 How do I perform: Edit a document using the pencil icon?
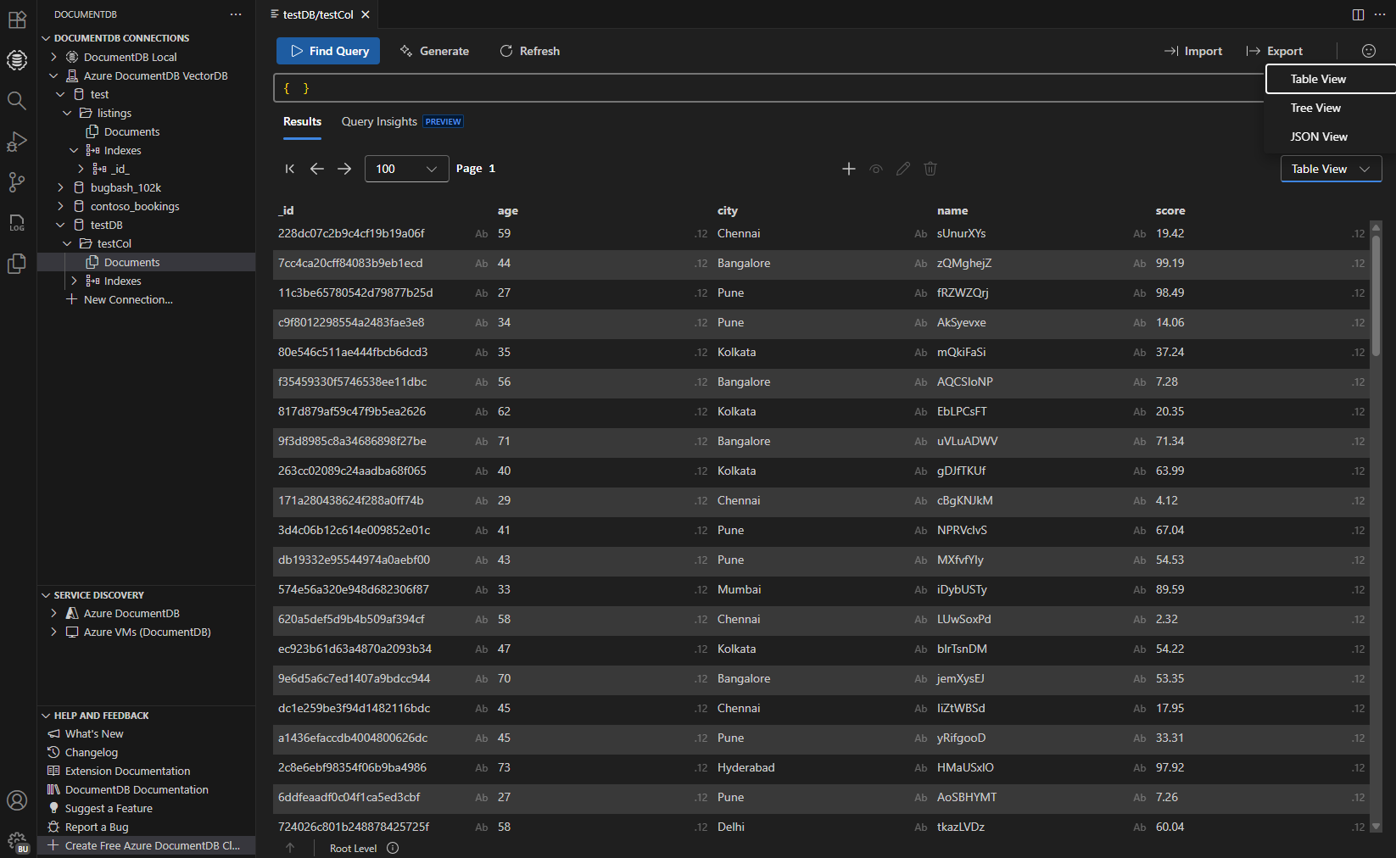(x=903, y=169)
